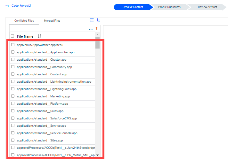This screenshot has height=159, width=228.
Task: Switch to list view icon
Action: 92,20
